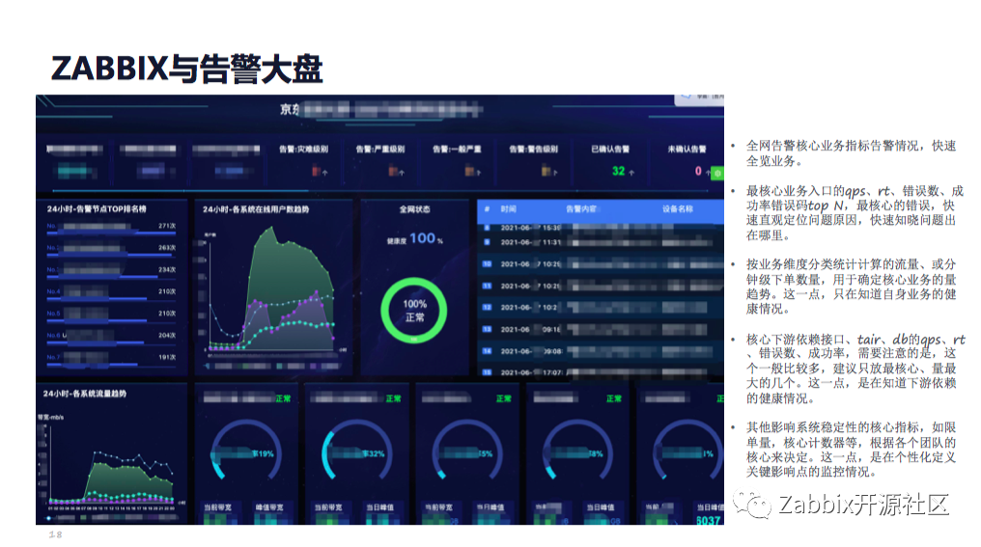
Task: Select row badge 11 in alert table
Action: click(487, 286)
